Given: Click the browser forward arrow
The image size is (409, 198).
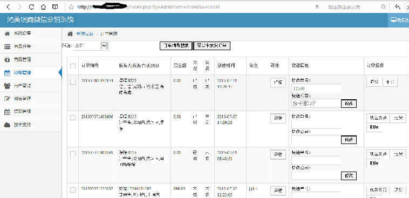Looking at the screenshot, I should (20, 7).
